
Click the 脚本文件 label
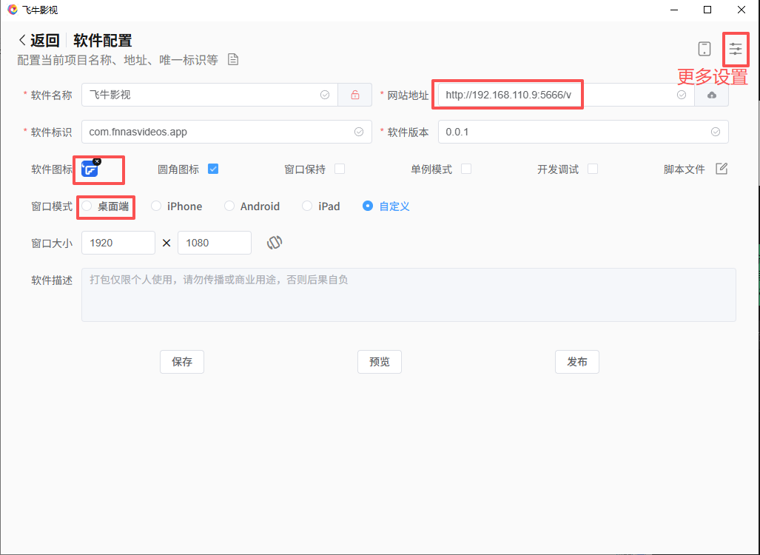684,169
